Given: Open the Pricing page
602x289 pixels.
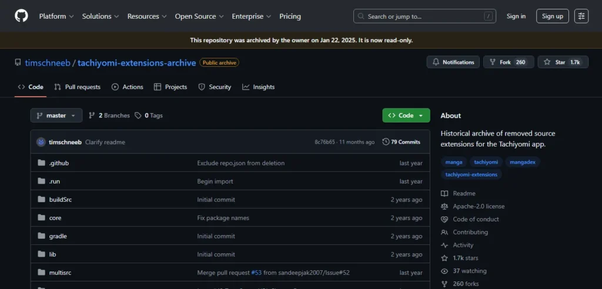Looking at the screenshot, I should click(x=290, y=16).
